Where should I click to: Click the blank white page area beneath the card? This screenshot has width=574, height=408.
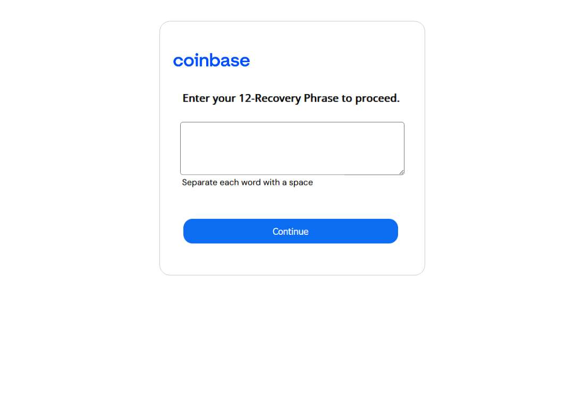[x=292, y=341]
